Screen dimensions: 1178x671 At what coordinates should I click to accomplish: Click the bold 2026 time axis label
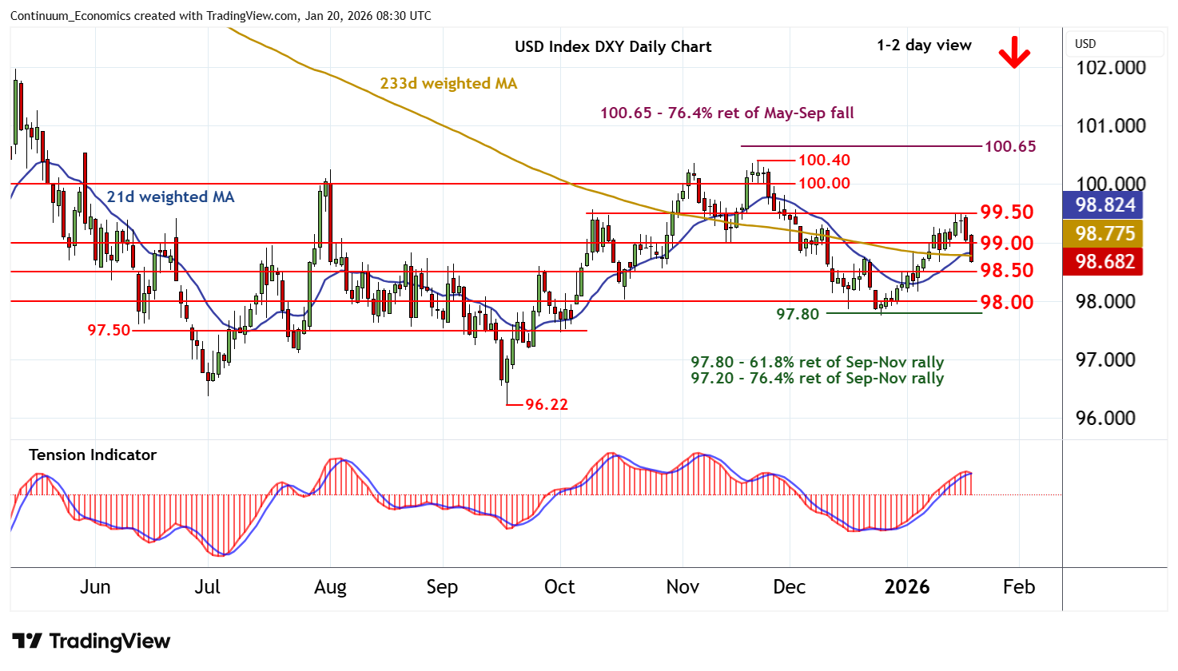coord(907,587)
